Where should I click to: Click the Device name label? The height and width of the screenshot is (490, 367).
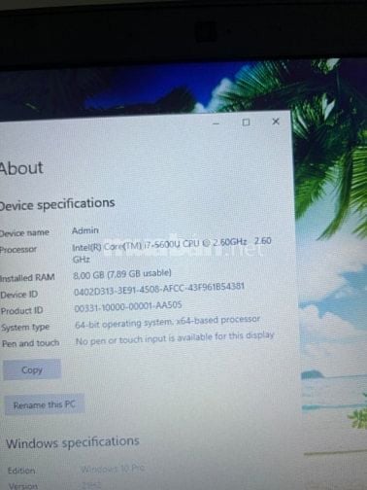tap(24, 233)
